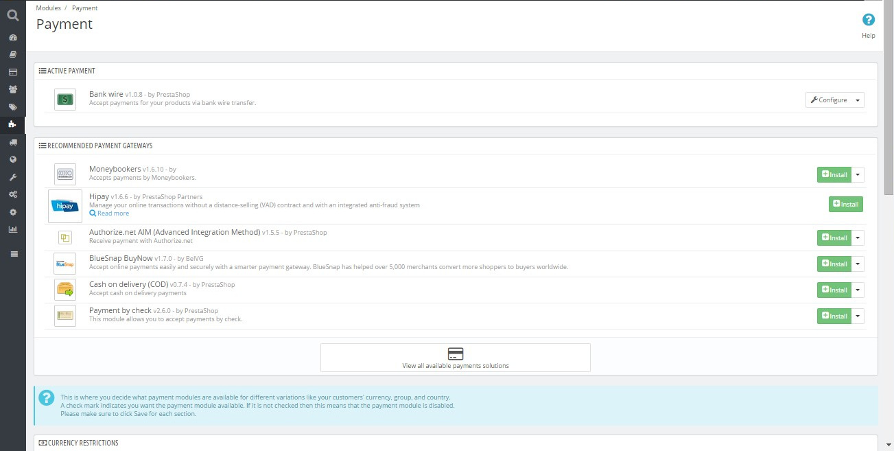
Task: Expand the Cash on delivery Install dropdown arrow
Action: (858, 290)
